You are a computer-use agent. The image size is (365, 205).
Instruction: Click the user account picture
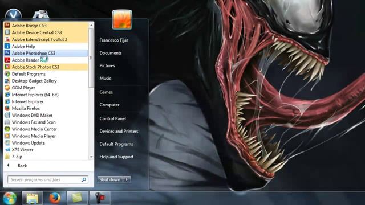tap(122, 20)
